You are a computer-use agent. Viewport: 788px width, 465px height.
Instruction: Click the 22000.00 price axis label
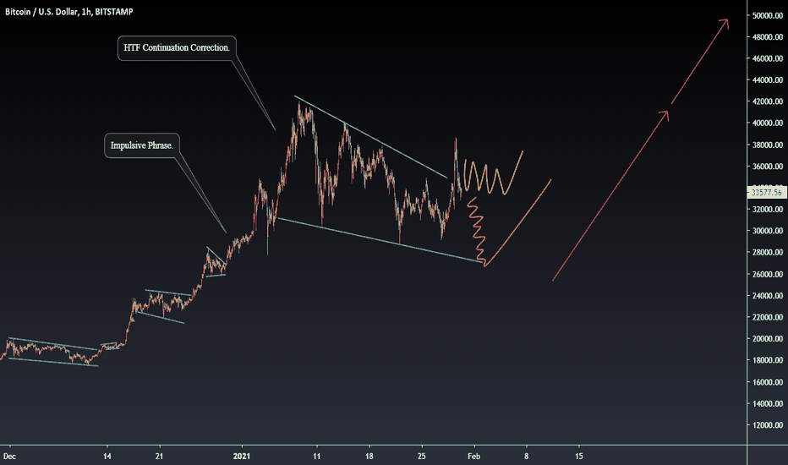pos(768,317)
